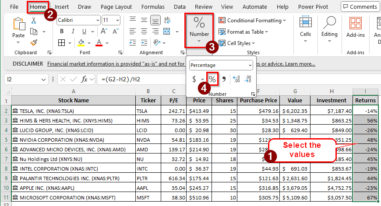
Task: Open Name Box I2 dropdown
Action: tap(43, 79)
